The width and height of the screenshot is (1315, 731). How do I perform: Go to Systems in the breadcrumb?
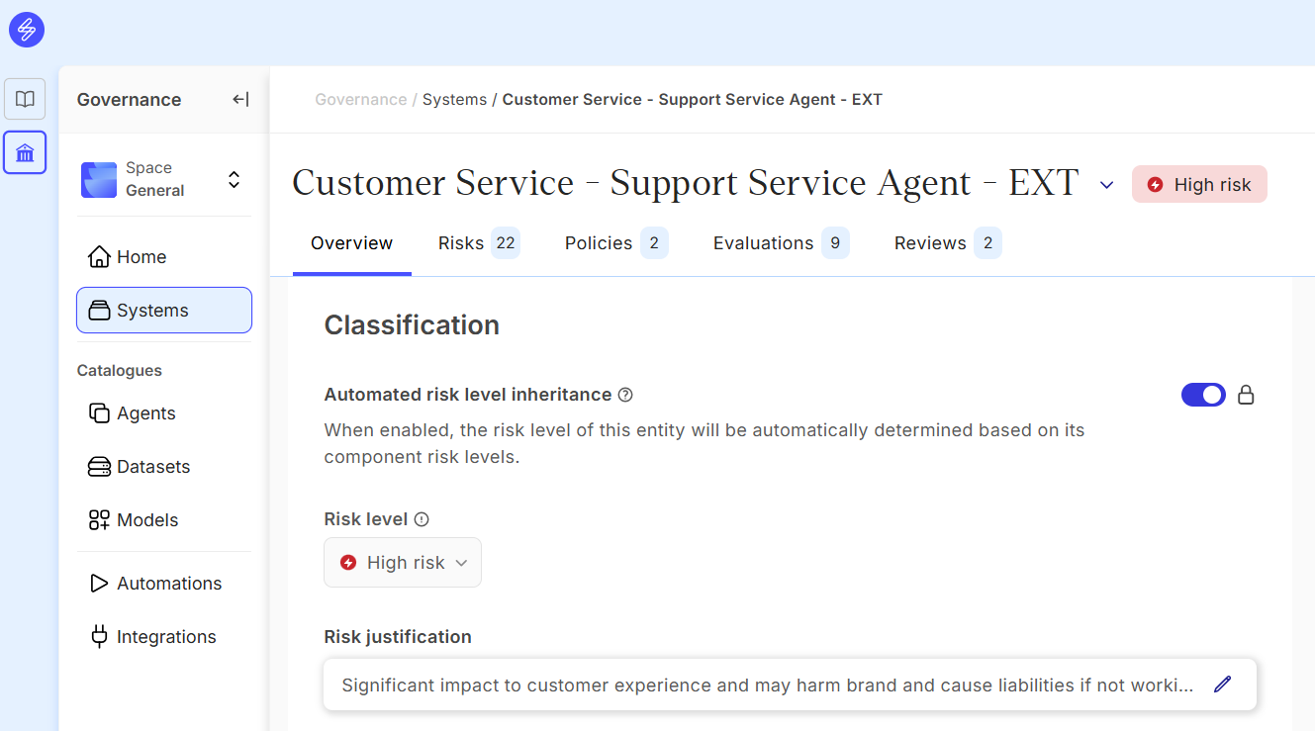pos(454,100)
